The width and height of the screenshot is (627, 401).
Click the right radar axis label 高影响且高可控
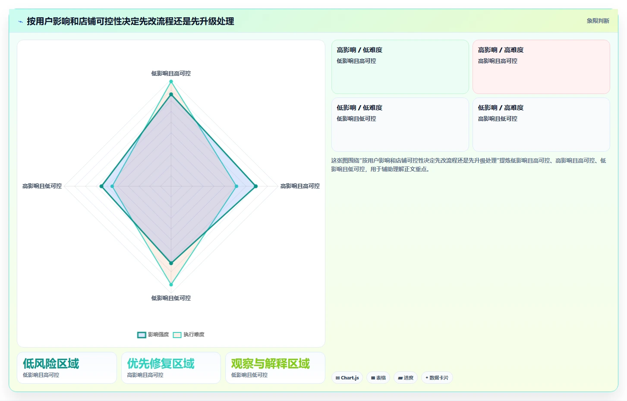(300, 186)
